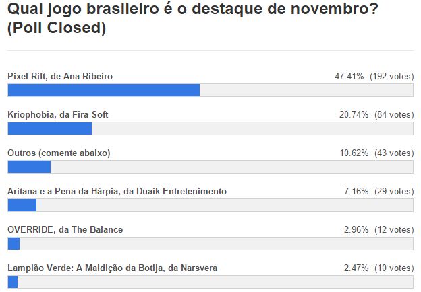The height and width of the screenshot is (292, 421).
Task: Select the "OVERRIDE, da The Balance" option label
Action: point(65,230)
